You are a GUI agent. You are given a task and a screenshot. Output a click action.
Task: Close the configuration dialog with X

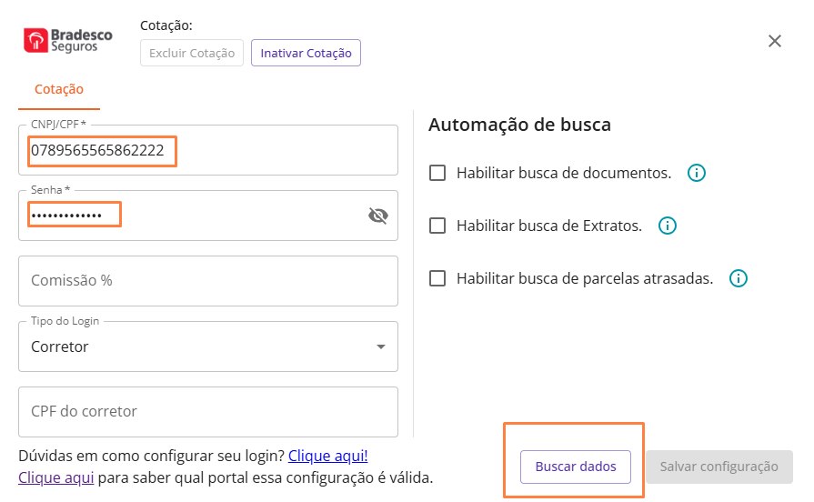click(x=775, y=41)
